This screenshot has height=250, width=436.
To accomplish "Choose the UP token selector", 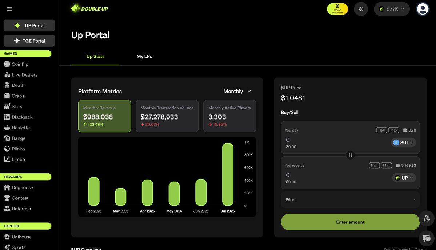I will 404,178.
